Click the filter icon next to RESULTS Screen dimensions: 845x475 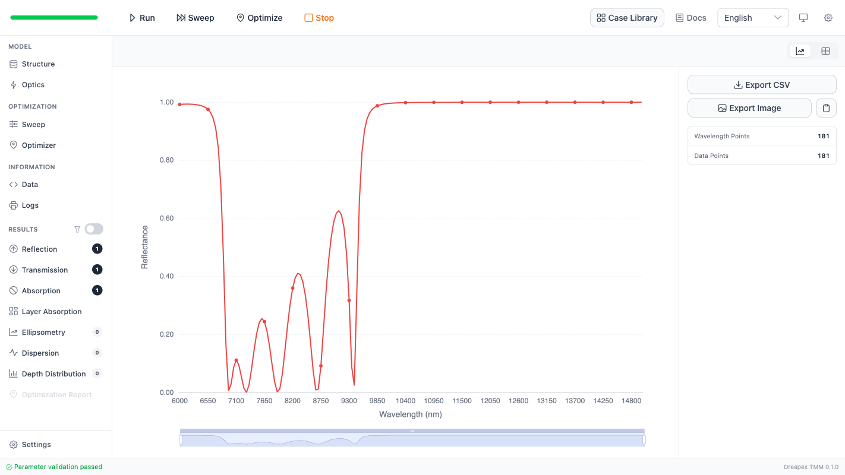pos(77,229)
